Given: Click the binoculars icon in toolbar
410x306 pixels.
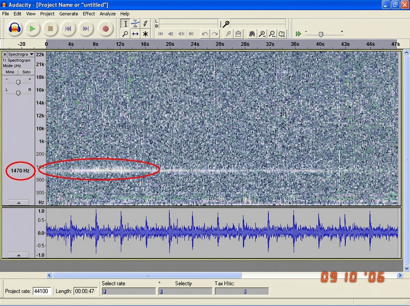Looking at the screenshot, I should click(x=252, y=33).
